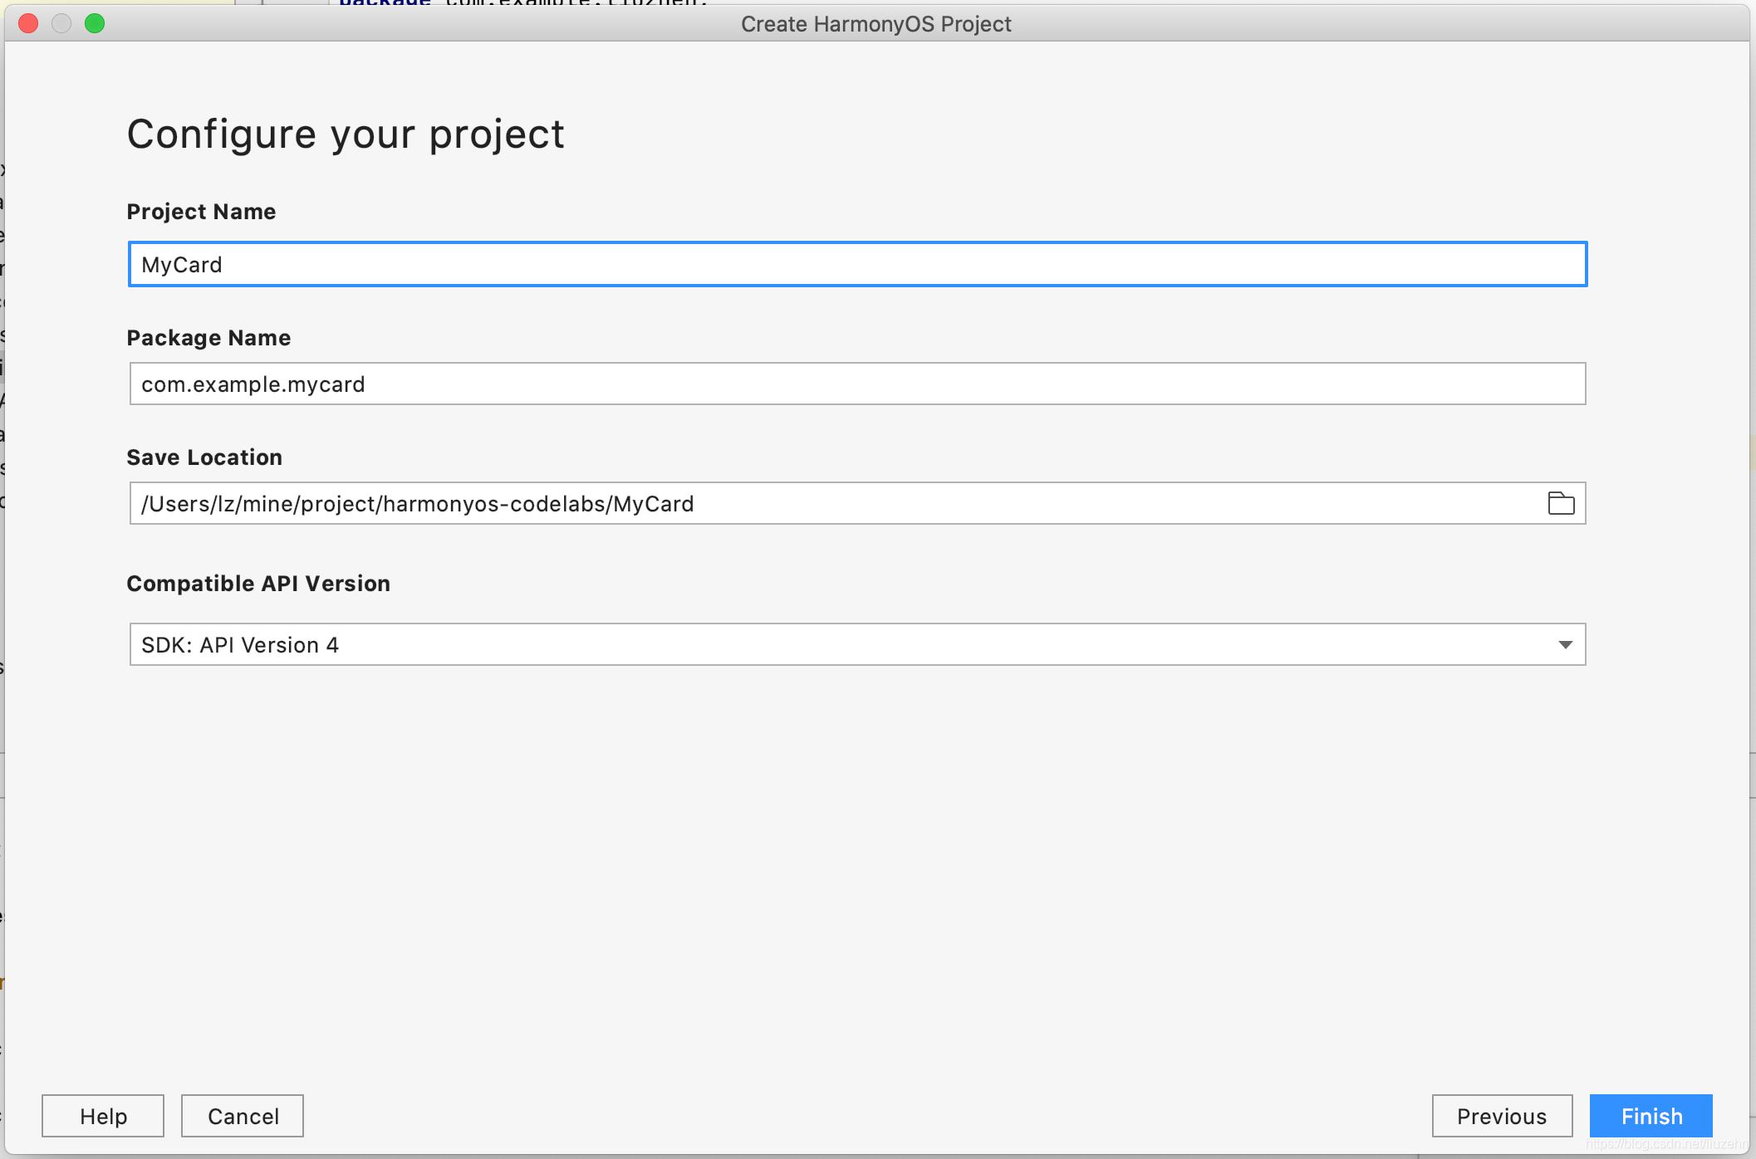
Task: Select the 'SDK: API Version 4' combo box text
Action: coord(240,645)
